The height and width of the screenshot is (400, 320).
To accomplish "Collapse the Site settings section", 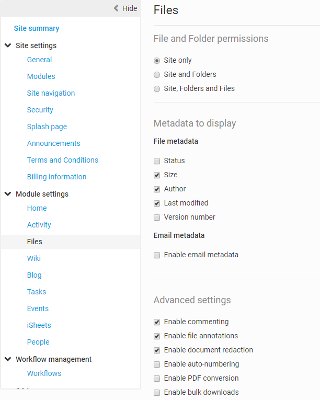I will click(x=8, y=45).
